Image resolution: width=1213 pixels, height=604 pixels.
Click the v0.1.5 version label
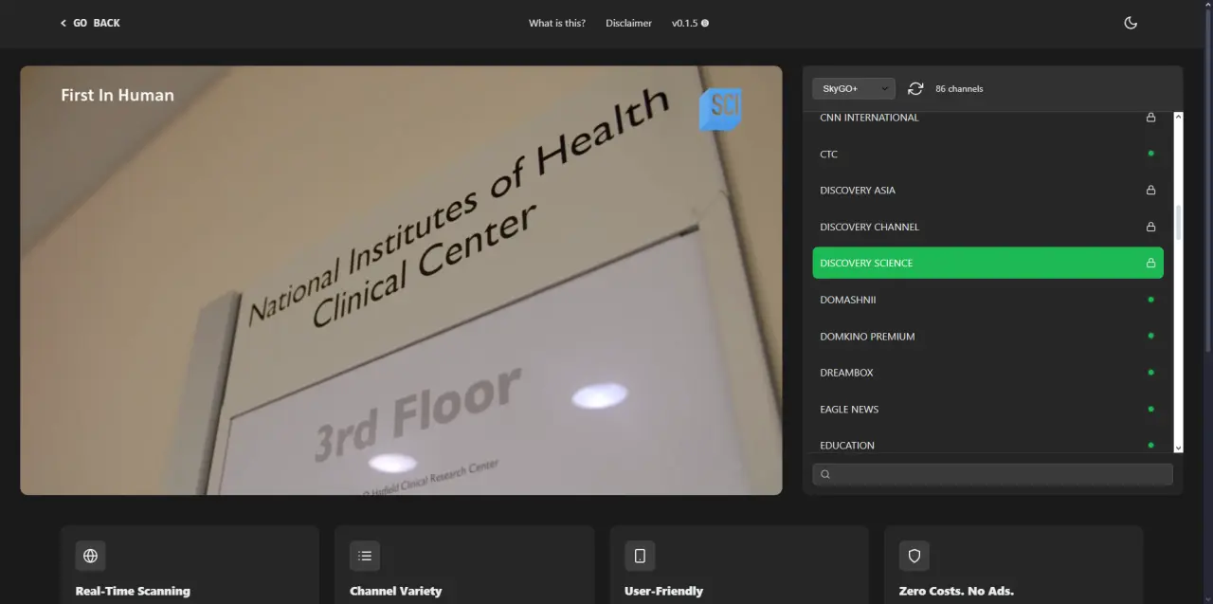point(690,23)
